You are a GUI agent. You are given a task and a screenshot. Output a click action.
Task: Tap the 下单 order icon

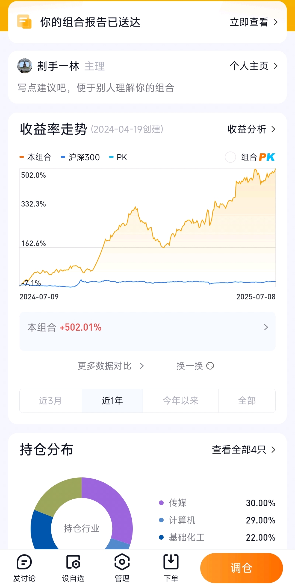tap(171, 562)
